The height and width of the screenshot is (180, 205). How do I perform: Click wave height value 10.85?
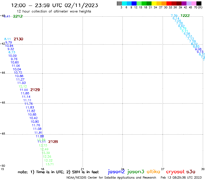pos(32,115)
